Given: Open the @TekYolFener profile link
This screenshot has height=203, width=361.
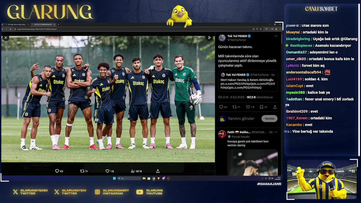Looking at the screenshot, I should (237, 40).
